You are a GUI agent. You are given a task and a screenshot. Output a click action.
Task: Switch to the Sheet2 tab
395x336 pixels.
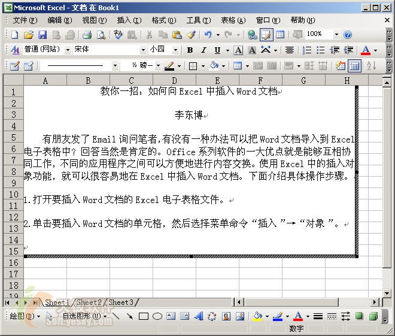pos(89,302)
